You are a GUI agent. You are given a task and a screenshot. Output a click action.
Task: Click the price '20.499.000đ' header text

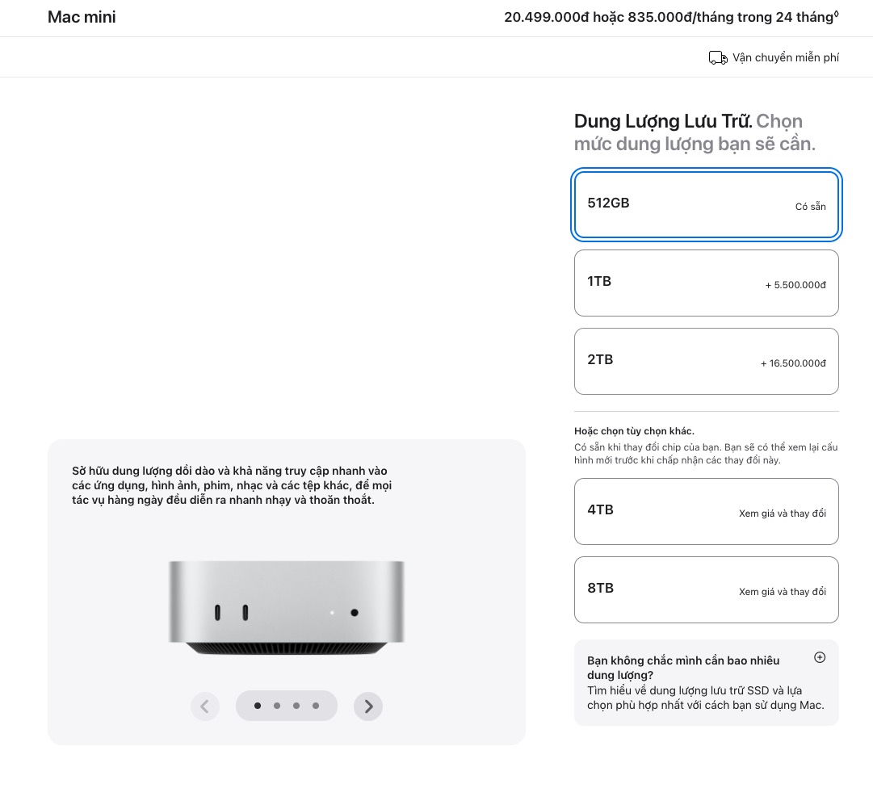tap(546, 17)
